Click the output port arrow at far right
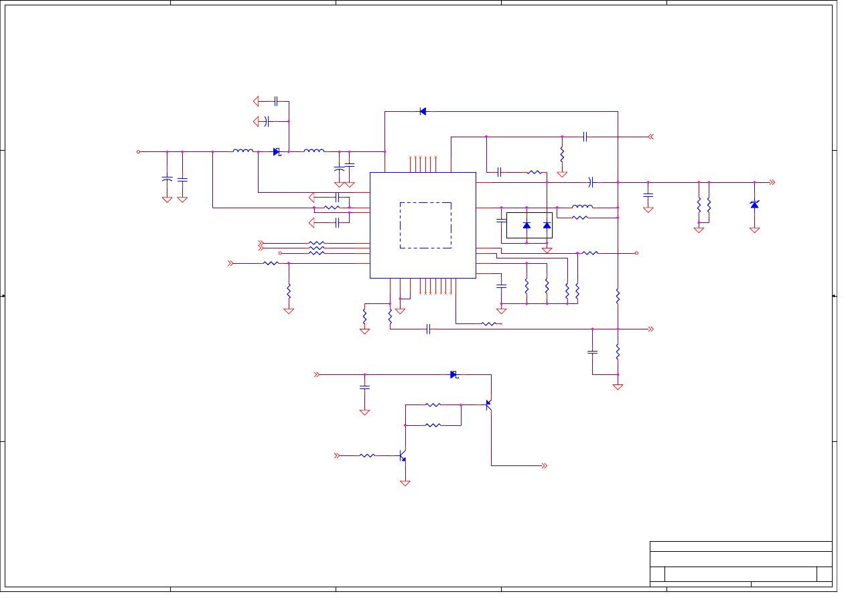846x598 pixels. [772, 182]
